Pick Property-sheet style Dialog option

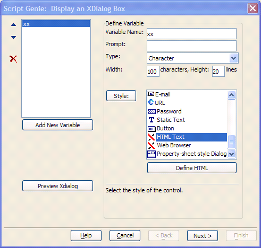tap(187, 154)
